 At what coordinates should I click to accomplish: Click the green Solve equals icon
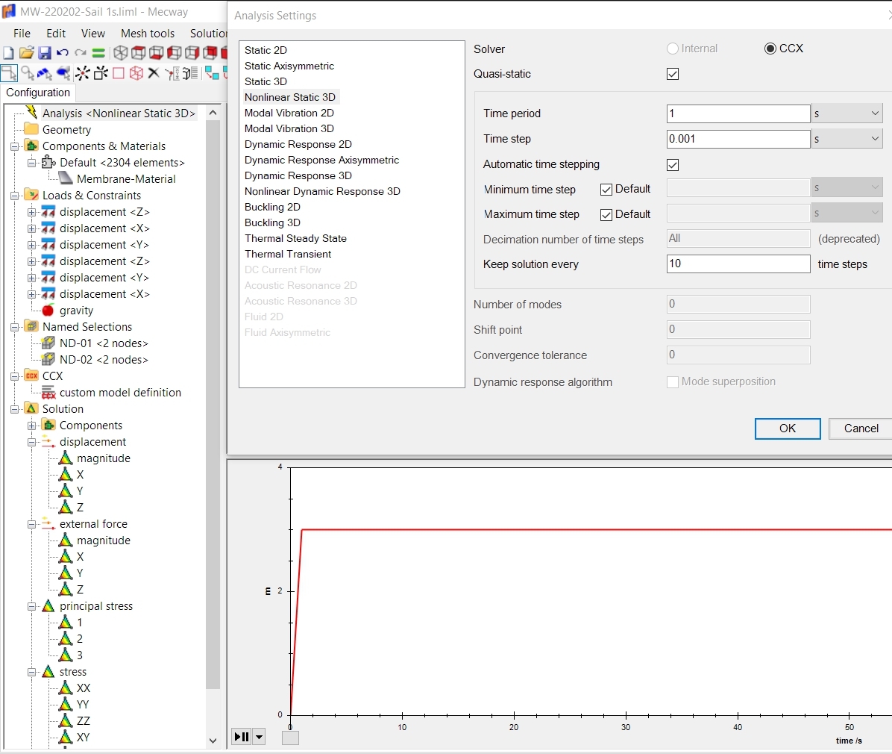[98, 53]
